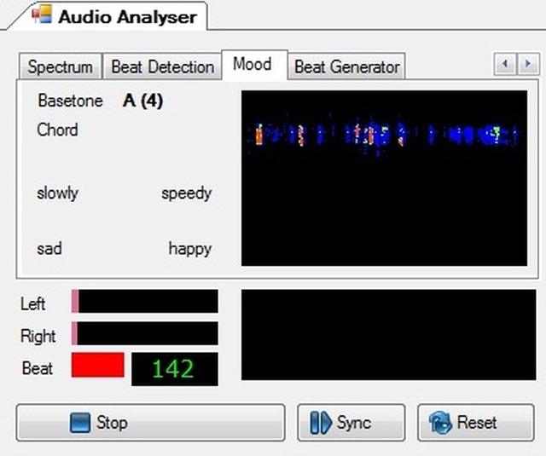Viewport: 546px width, 456px height.
Task: Click the slowly tempo label
Action: (x=57, y=193)
